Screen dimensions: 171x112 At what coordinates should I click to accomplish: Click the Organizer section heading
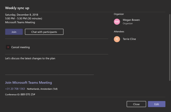[x=119, y=14]
